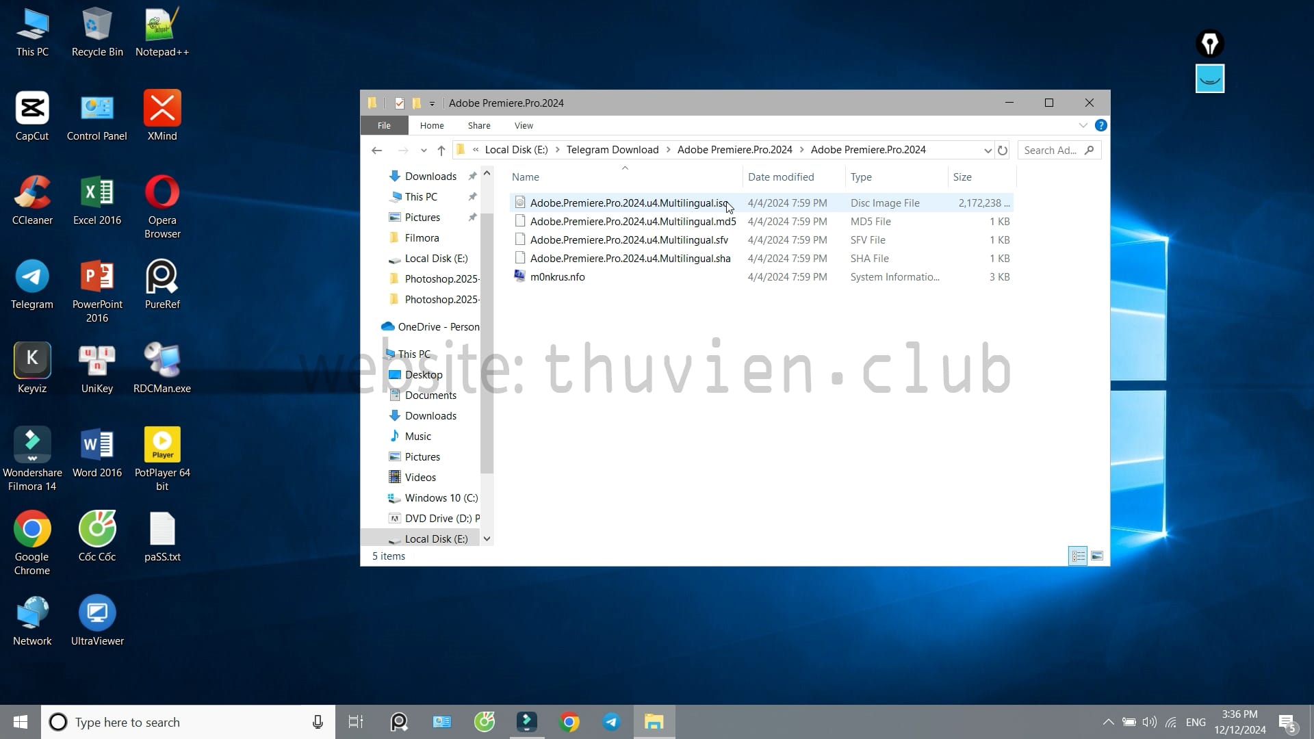Switch to details view button

[x=1078, y=556]
